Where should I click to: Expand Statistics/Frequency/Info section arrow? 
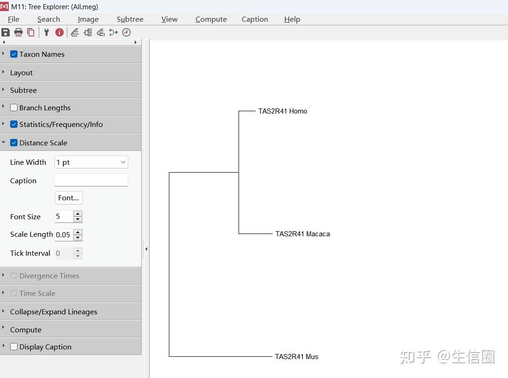[x=3, y=124]
